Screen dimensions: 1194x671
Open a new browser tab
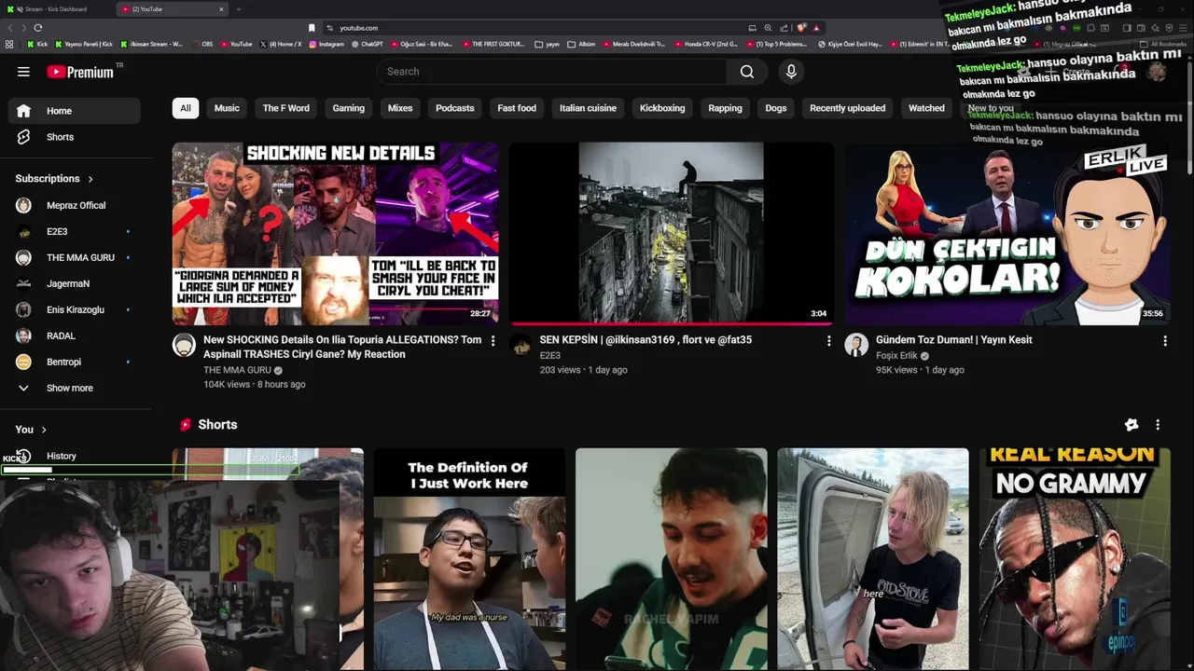click(x=238, y=9)
